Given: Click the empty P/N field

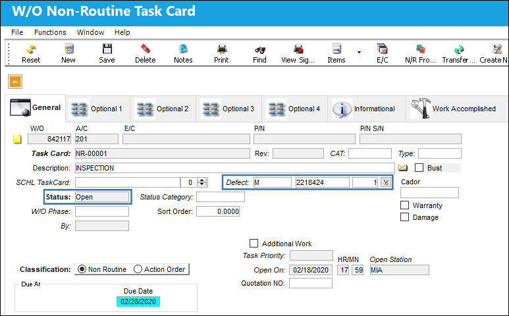Looking at the screenshot, I should pyautogui.click(x=304, y=139).
